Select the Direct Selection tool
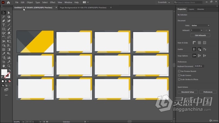Image resolution: width=219 pixels, height=123 pixels. click(9, 13)
